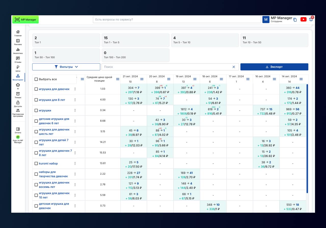Select the Топ 10 - Топ 50 card
The height and width of the screenshot is (228, 326).
click(274, 40)
